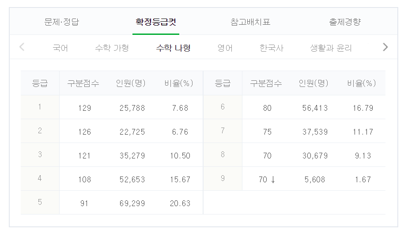This screenshot has height=237, width=404.
Task: Click the cut score 75
Action: (267, 132)
